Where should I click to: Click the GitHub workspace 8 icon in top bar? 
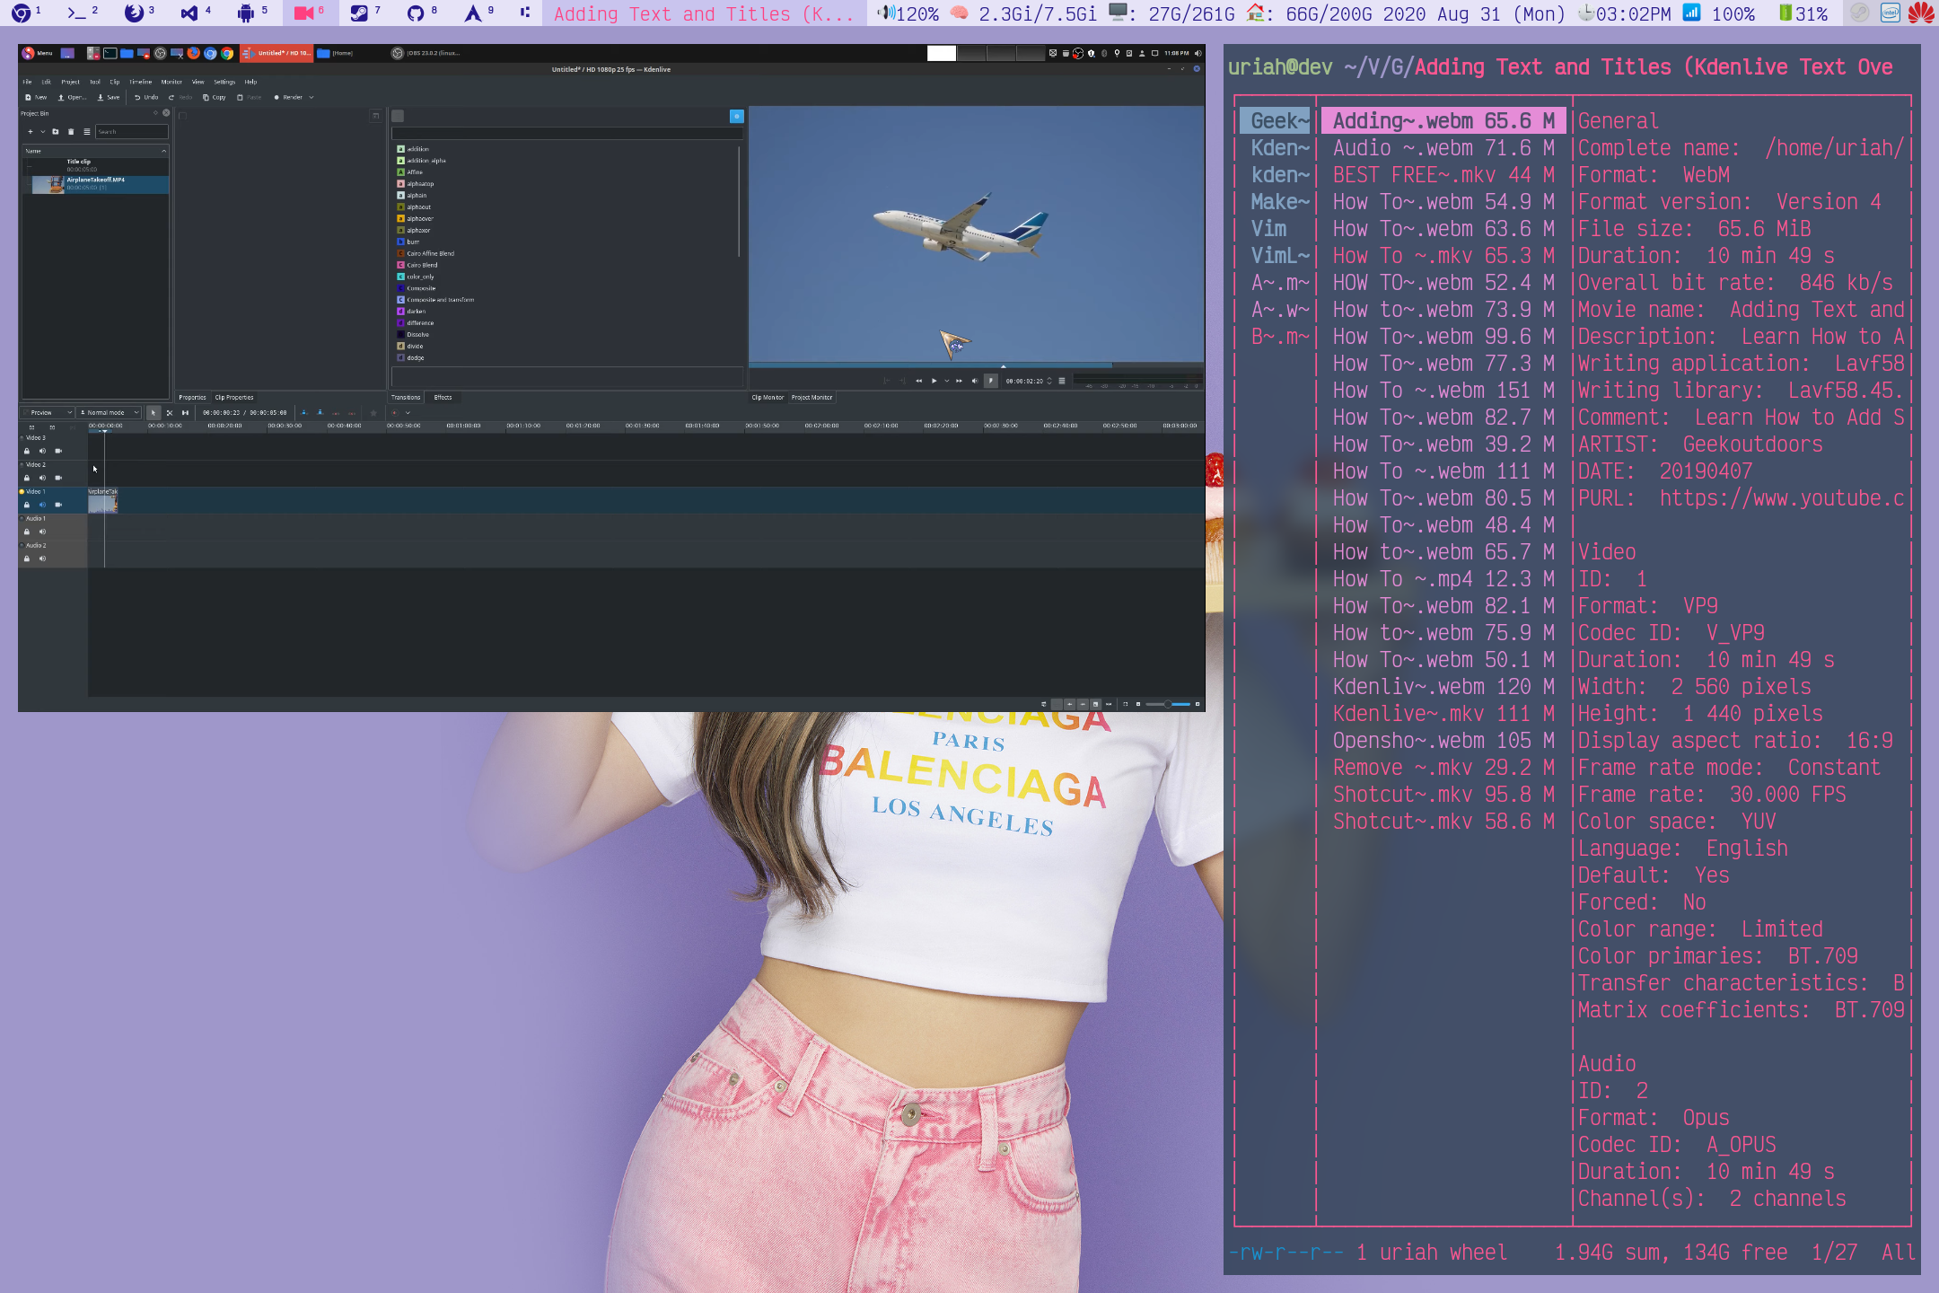click(x=415, y=13)
